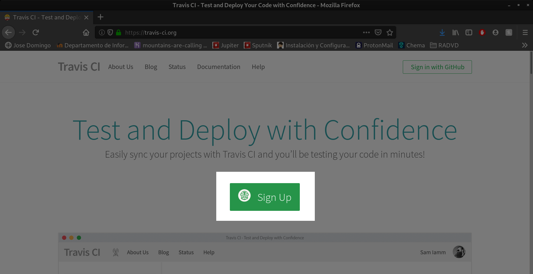The height and width of the screenshot is (274, 533).
Task: Click the green Sign Up button
Action: click(265, 197)
